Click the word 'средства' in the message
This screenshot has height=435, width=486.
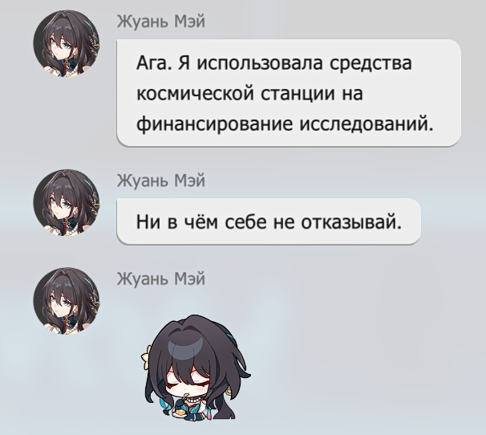pos(371,63)
